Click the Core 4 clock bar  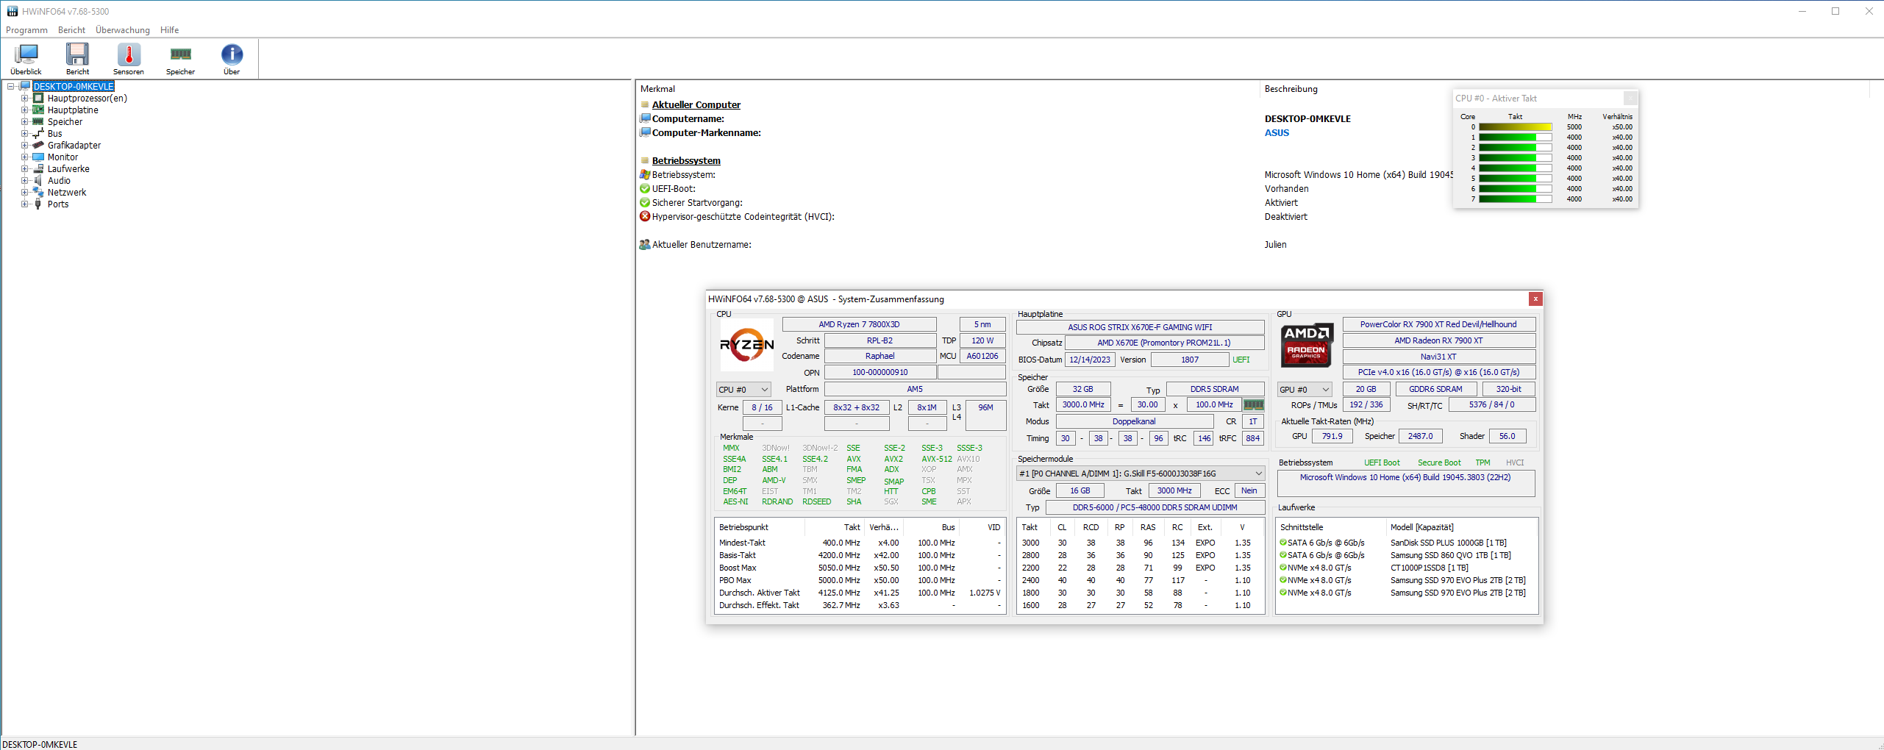click(1516, 168)
